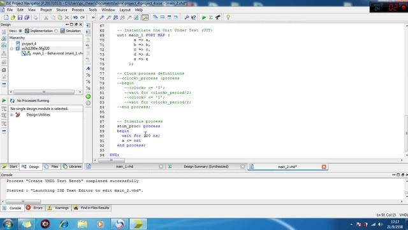Select the main_2.vhd* editor tab
Image resolution: width=408 pixels, height=230 pixels.
click(x=288, y=167)
